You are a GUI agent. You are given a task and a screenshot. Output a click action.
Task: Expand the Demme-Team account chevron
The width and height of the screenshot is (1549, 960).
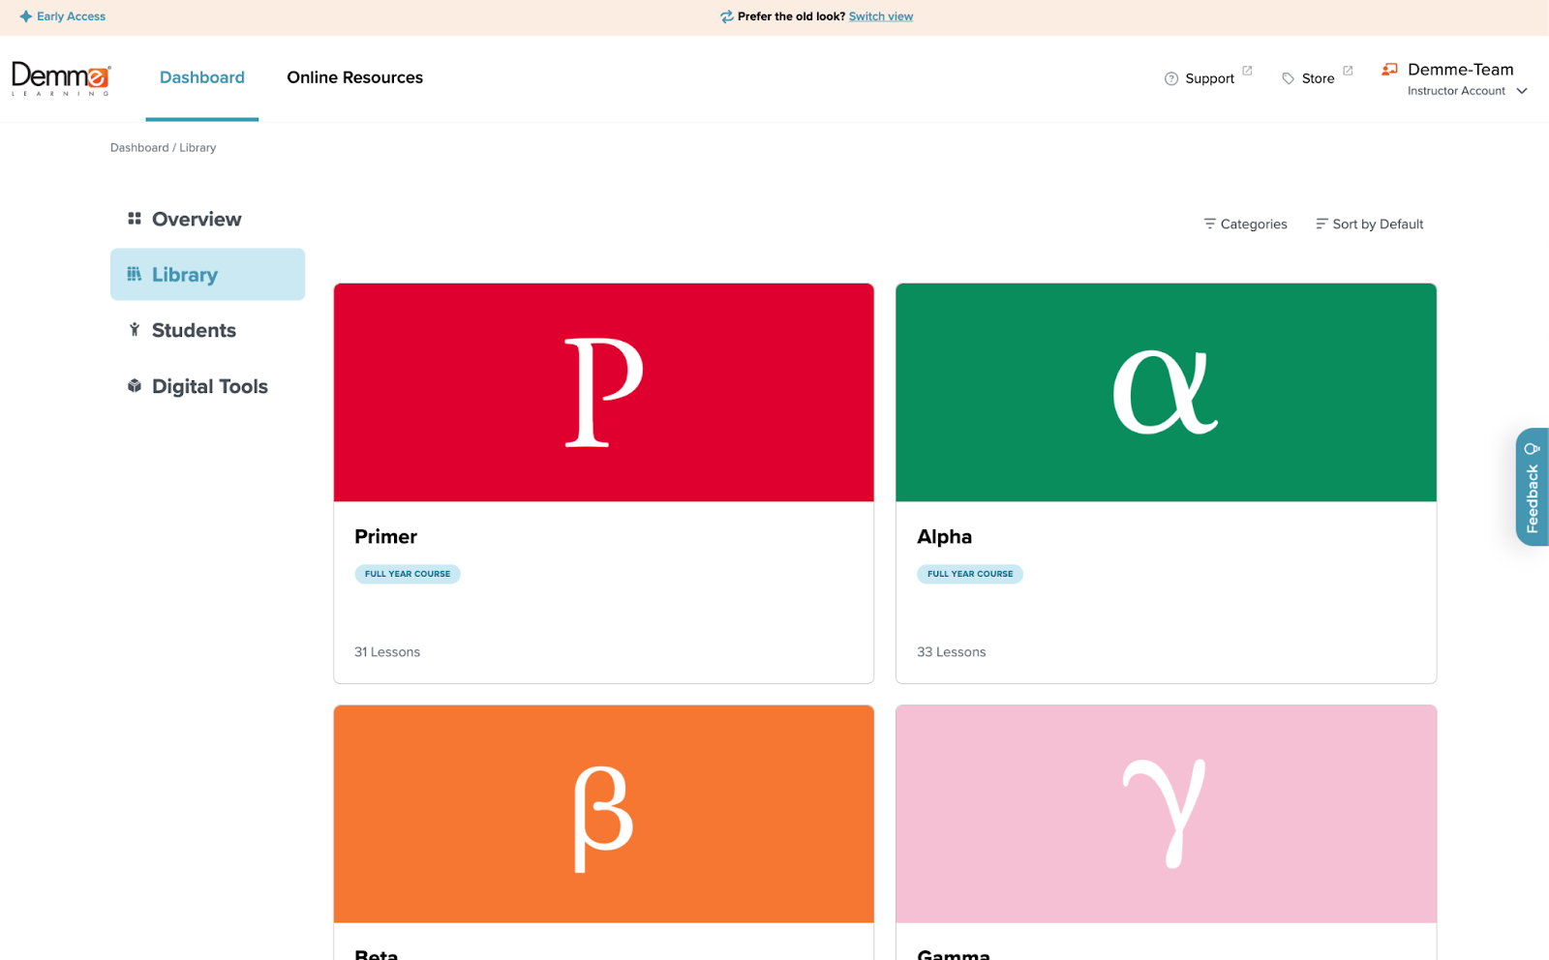(1522, 91)
